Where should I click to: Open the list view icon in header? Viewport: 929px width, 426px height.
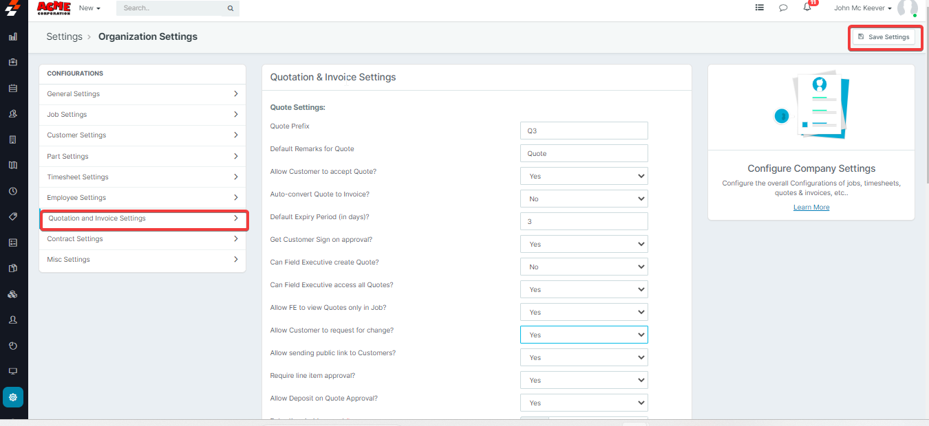coord(759,8)
